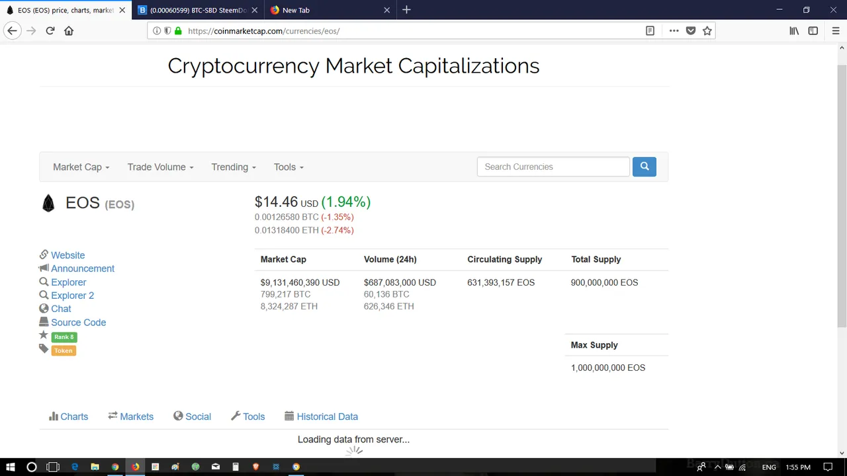Click the $14.46 USD price
The width and height of the screenshot is (847, 476).
click(x=287, y=202)
